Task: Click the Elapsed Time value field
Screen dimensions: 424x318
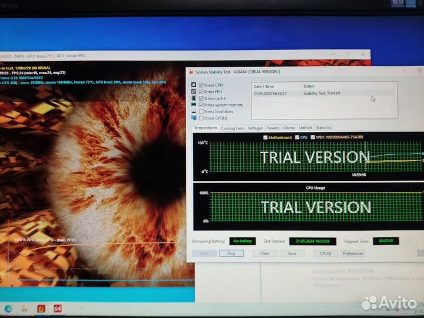Action: click(x=386, y=241)
